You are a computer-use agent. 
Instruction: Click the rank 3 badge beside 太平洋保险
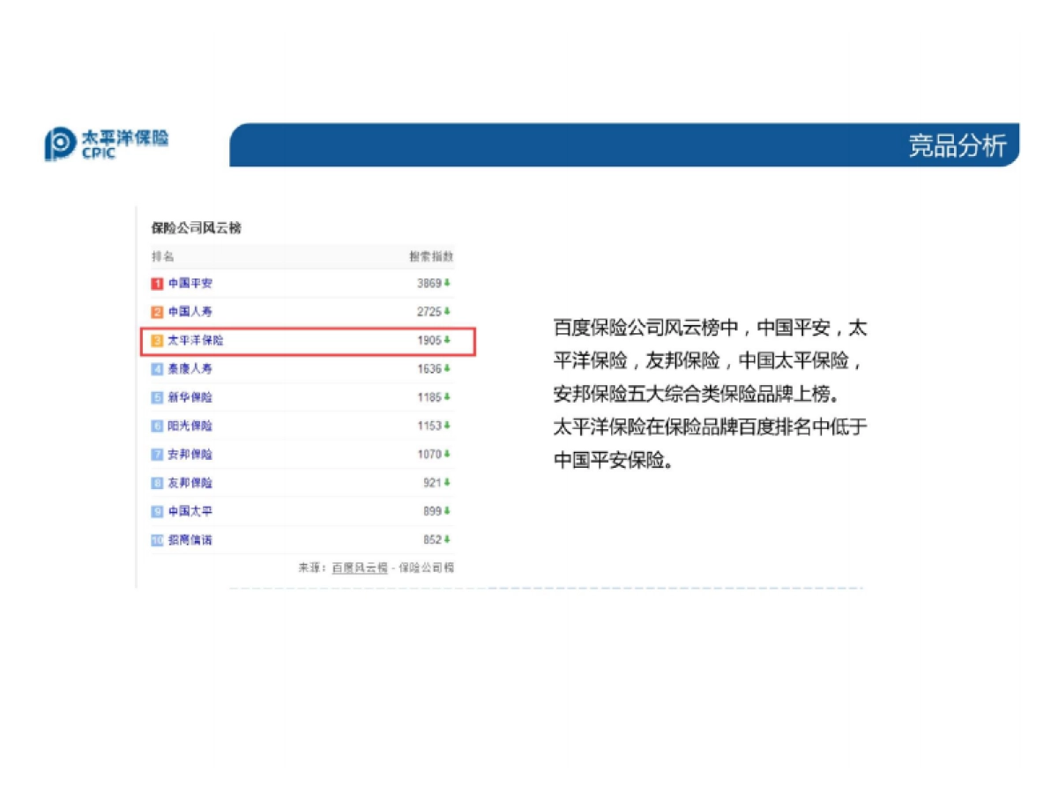pos(155,340)
